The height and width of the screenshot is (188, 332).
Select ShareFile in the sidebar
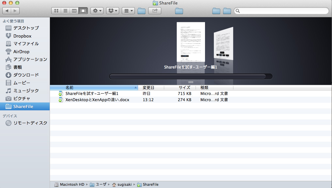pyautogui.click(x=25, y=106)
